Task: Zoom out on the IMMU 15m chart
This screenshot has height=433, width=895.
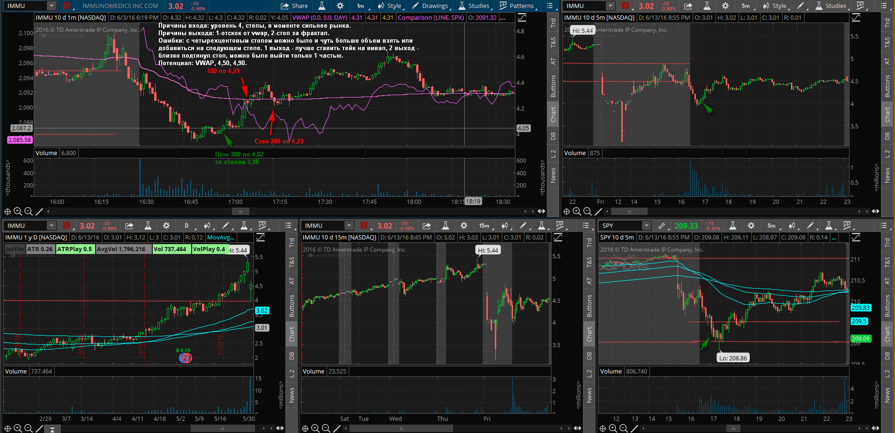Action: coord(326,428)
